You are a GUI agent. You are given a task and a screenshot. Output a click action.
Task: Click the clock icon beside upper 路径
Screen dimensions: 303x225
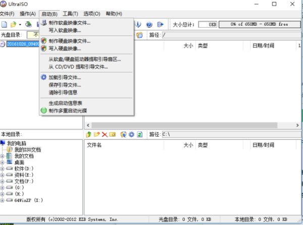139,35
